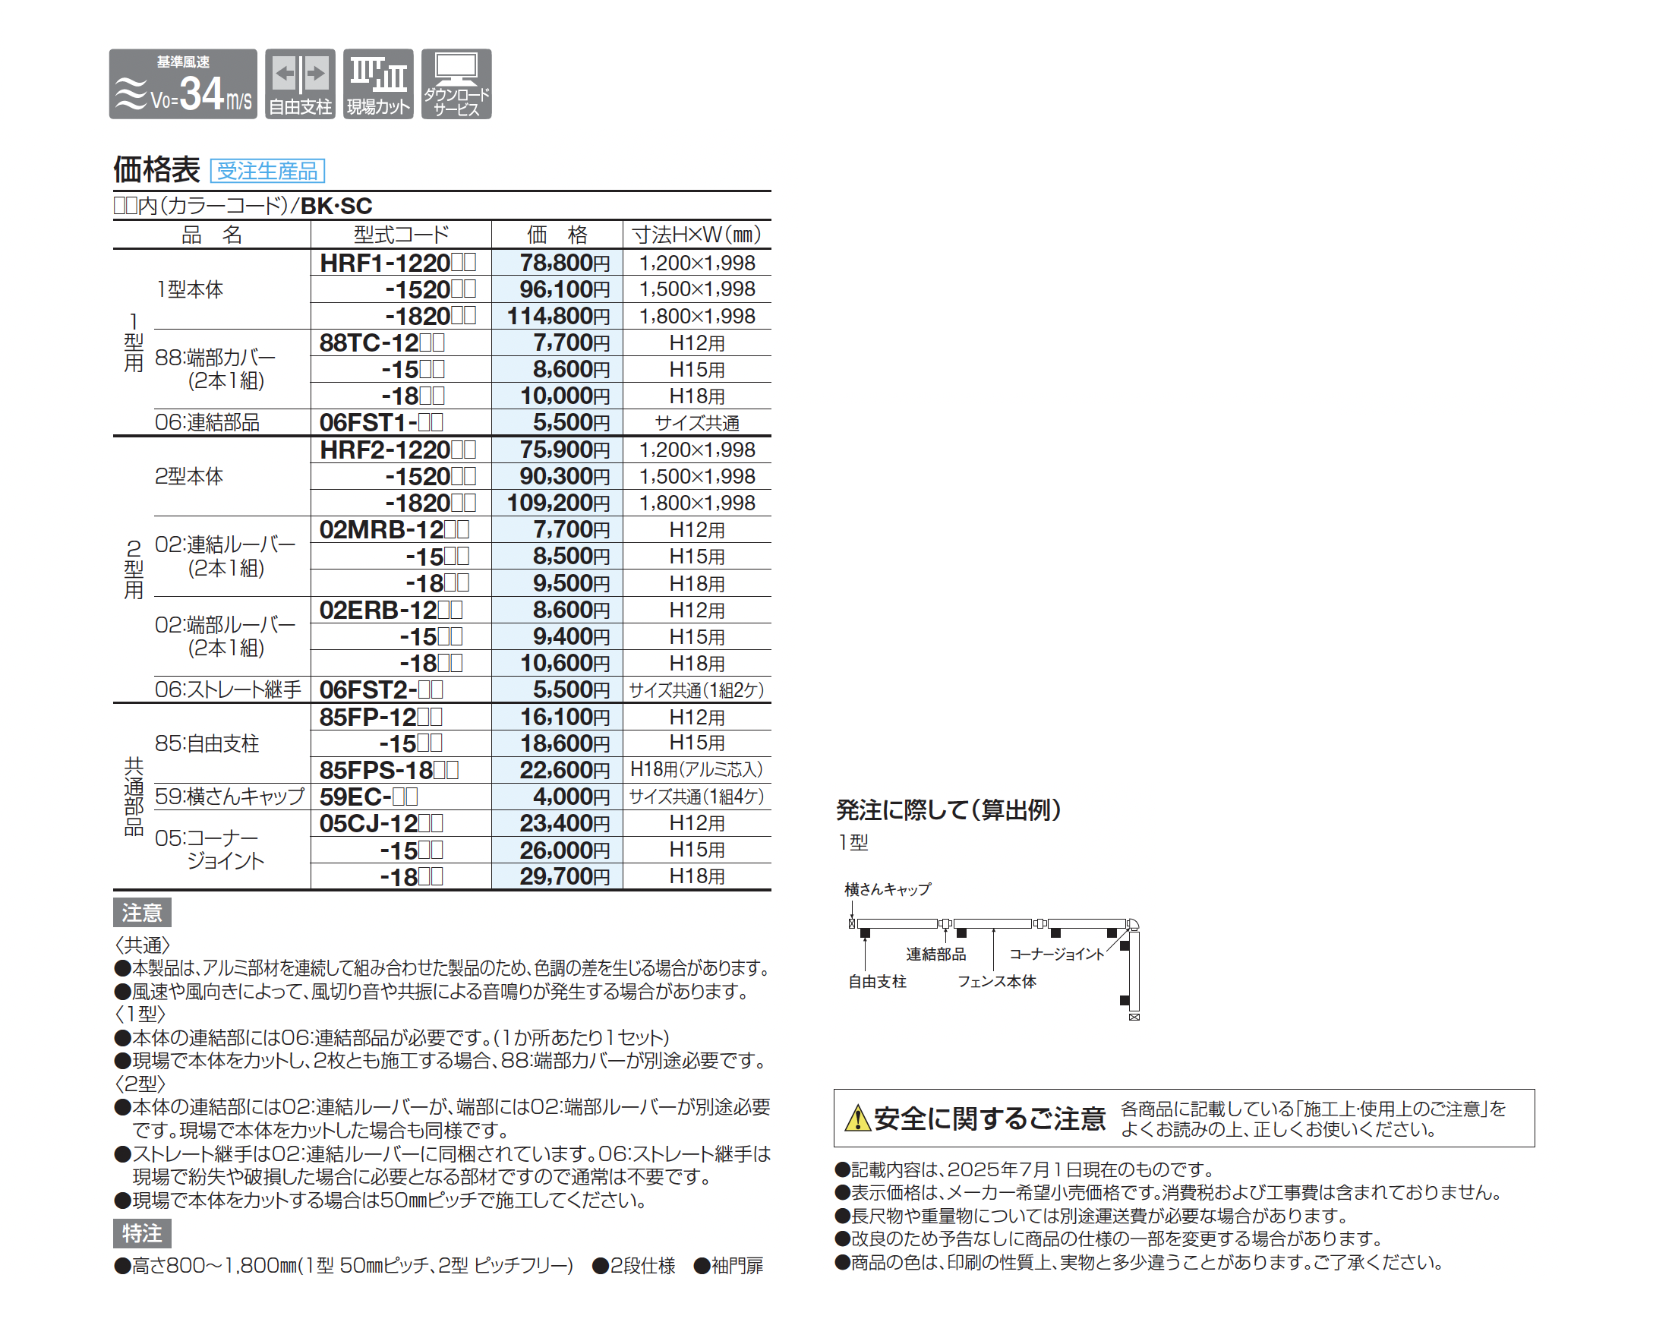The height and width of the screenshot is (1341, 1653).
Task: Click the 発注に際して(算出例) heading
Action: [x=948, y=809]
